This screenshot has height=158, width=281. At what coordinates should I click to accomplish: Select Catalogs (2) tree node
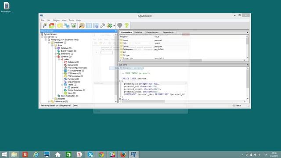point(66,48)
